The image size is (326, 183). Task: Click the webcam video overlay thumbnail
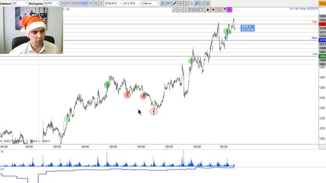pyautogui.click(x=32, y=30)
